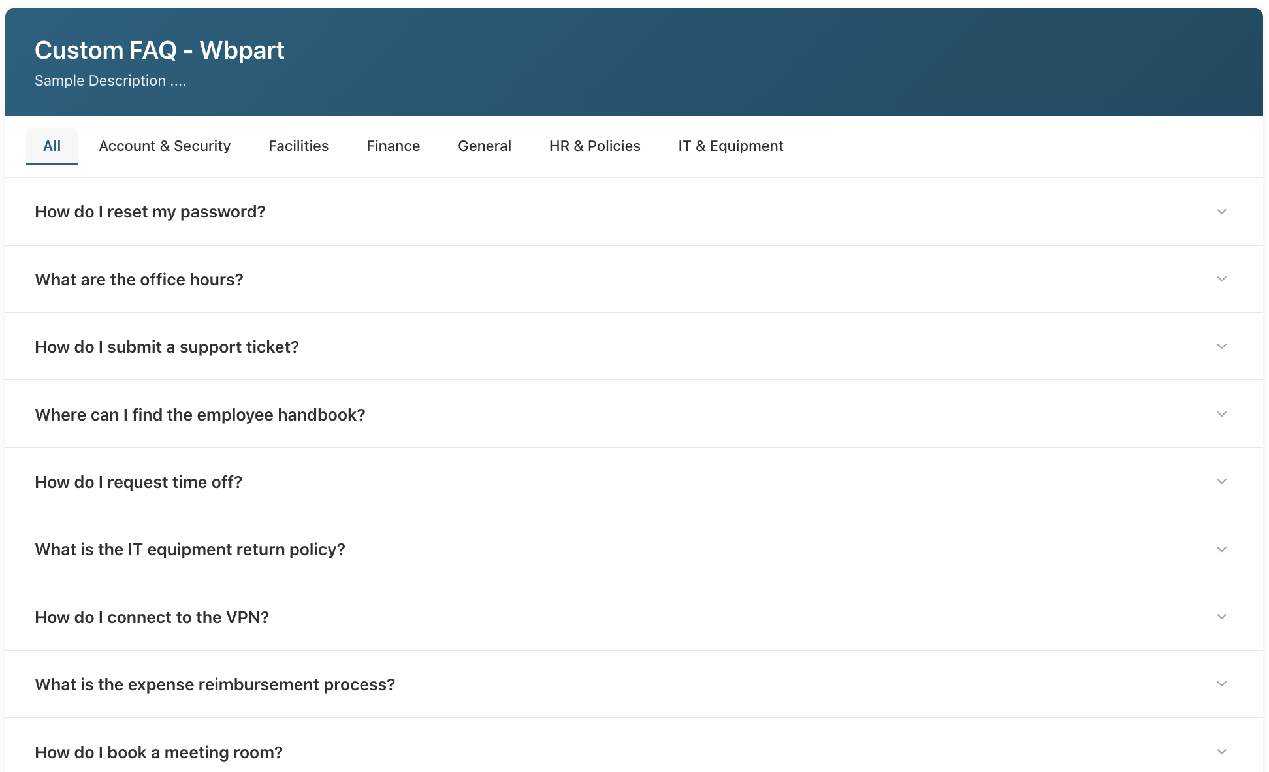
Task: Click chevron for IT equipment return policy
Action: pos(1221,549)
